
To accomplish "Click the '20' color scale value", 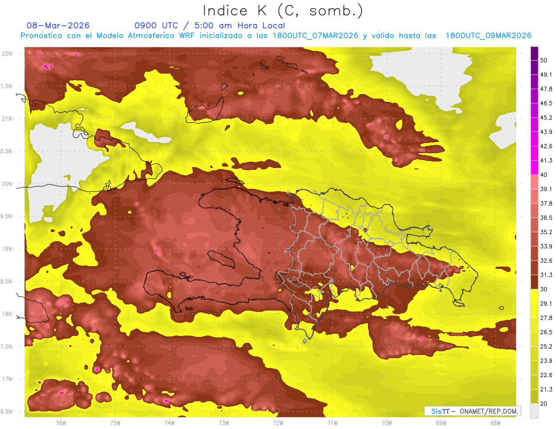I will pos(544,404).
